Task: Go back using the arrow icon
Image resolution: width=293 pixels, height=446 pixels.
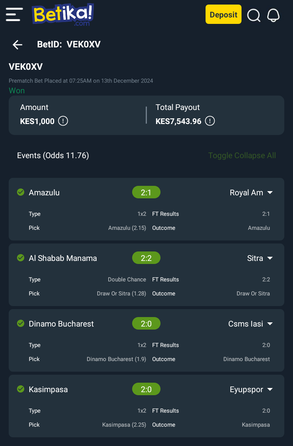Action: [17, 45]
